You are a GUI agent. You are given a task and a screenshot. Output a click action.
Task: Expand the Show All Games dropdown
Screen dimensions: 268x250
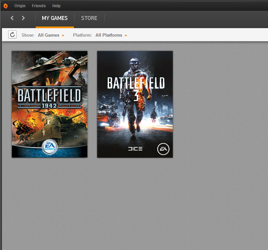pos(51,35)
